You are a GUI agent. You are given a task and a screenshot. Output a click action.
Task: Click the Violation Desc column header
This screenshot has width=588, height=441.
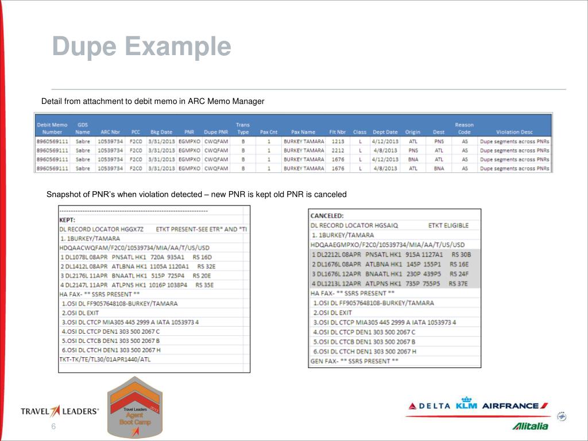514,132
